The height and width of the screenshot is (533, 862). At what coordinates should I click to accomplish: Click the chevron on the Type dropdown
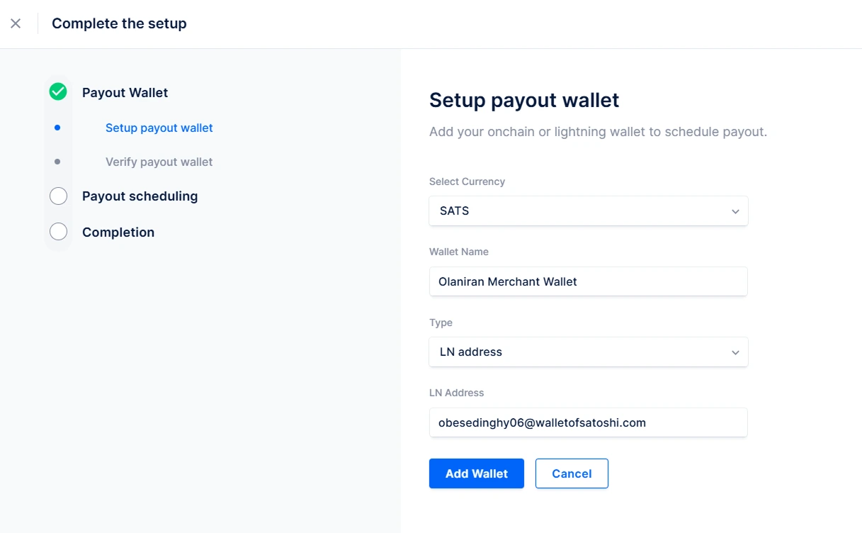[735, 352]
